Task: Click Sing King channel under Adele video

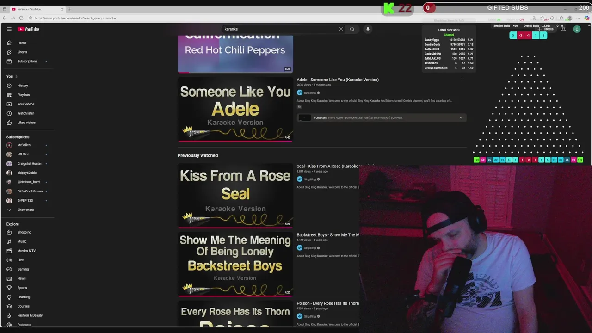Action: [310, 93]
